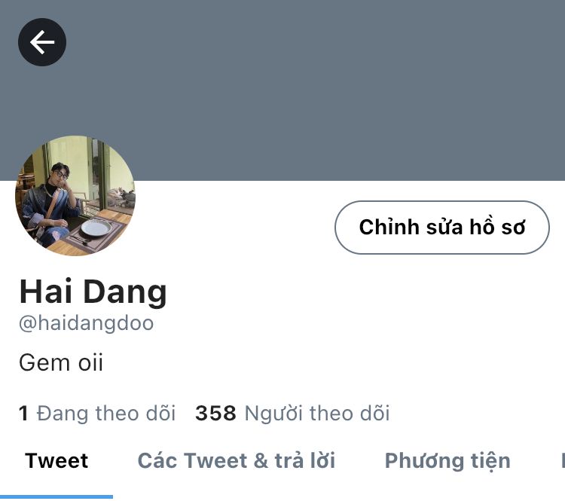
Task: Click the @haidangdoo username handle
Action: click(x=86, y=323)
